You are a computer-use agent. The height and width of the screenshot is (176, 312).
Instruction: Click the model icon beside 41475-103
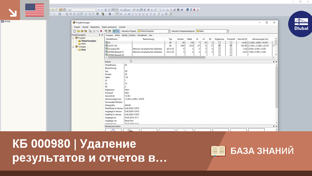[107, 46]
